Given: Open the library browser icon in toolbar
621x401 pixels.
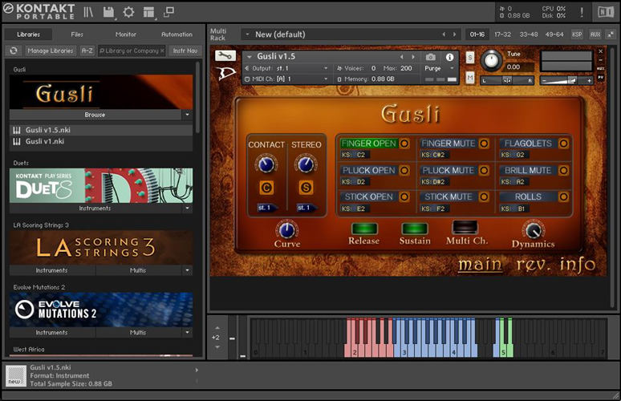Looking at the screenshot, I should pyautogui.click(x=87, y=12).
